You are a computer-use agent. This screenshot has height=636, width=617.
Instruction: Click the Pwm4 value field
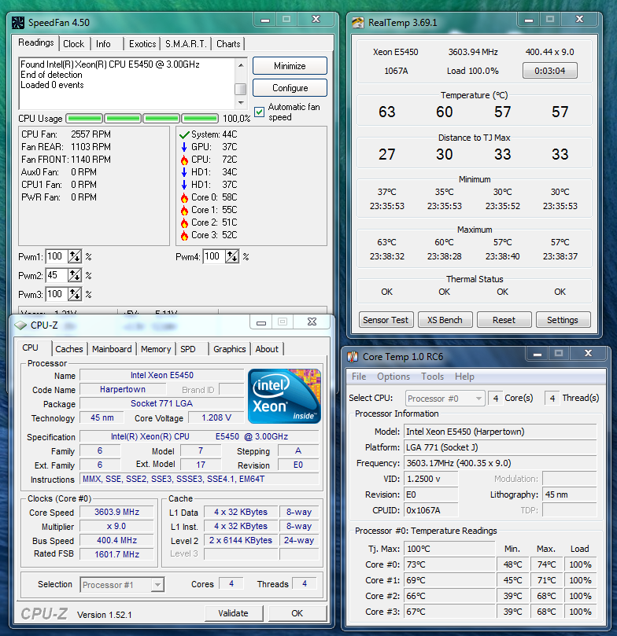pyautogui.click(x=214, y=256)
